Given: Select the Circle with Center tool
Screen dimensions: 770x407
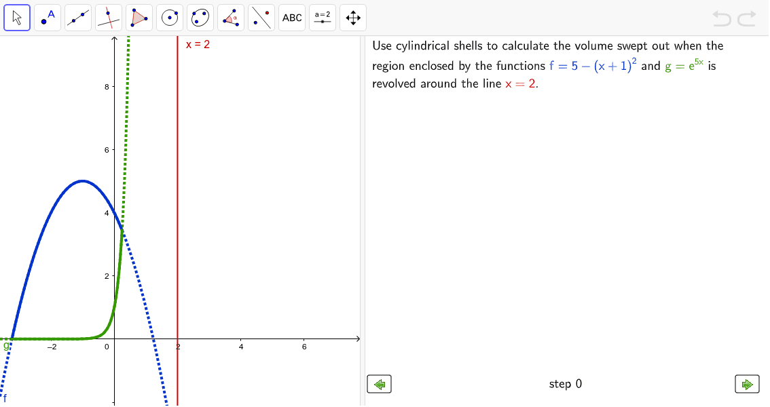Looking at the screenshot, I should pyautogui.click(x=169, y=17).
